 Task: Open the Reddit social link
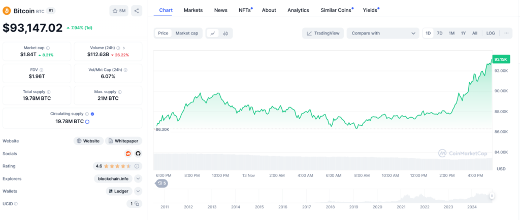coord(128,154)
